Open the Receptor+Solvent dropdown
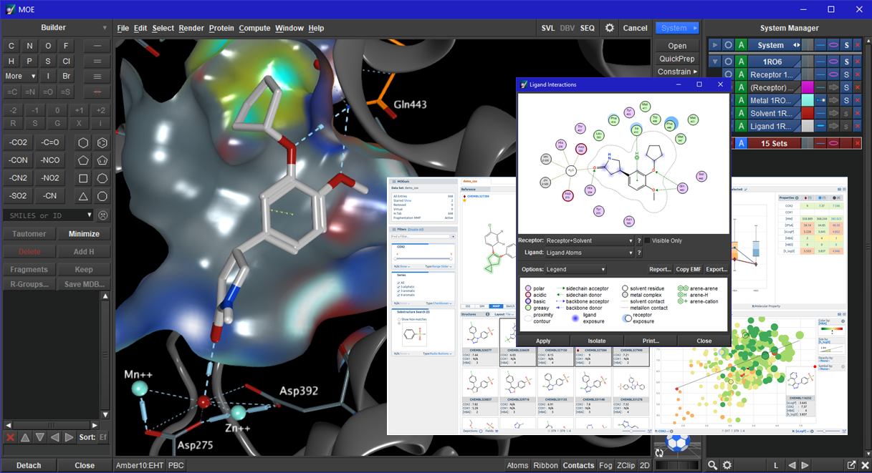872x473 pixels. click(x=590, y=240)
